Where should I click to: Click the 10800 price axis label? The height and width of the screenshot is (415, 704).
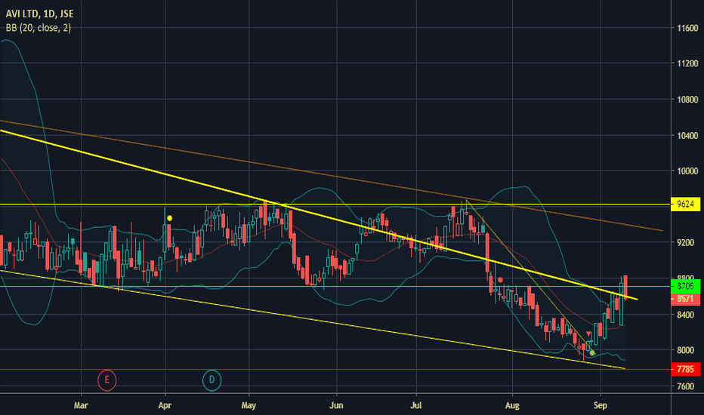pos(687,100)
